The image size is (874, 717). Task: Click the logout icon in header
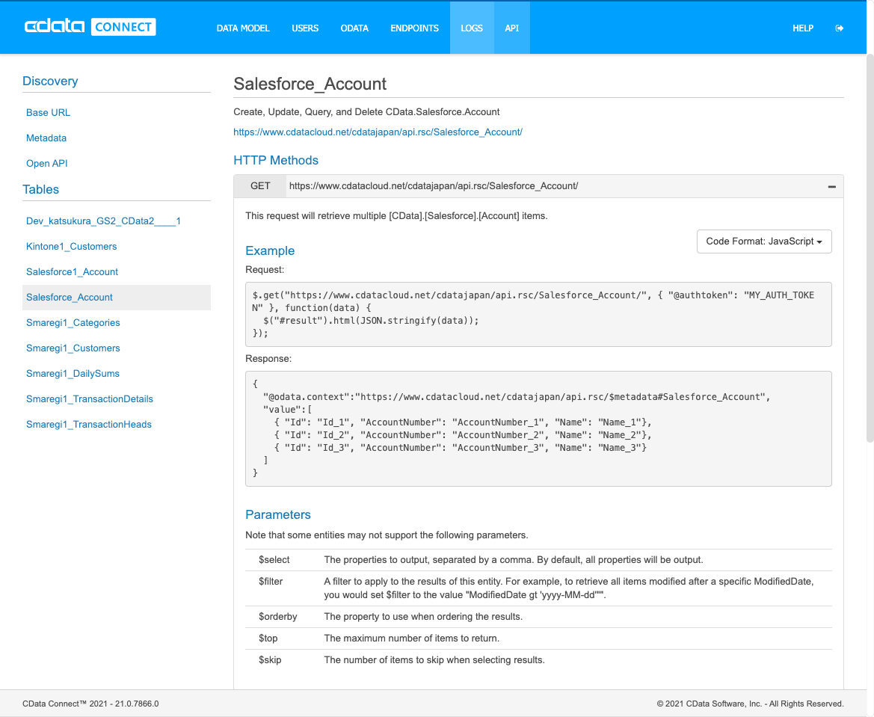(x=839, y=28)
